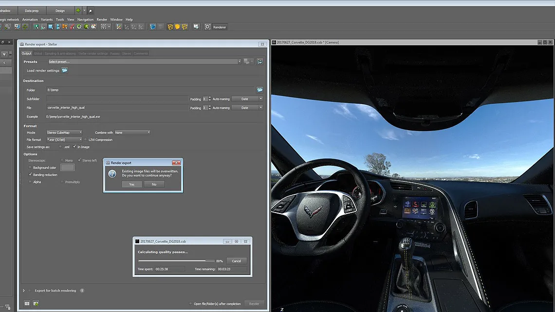Image resolution: width=555 pixels, height=312 pixels.
Task: Click the green plus workspace tab icon
Action: 78,10
